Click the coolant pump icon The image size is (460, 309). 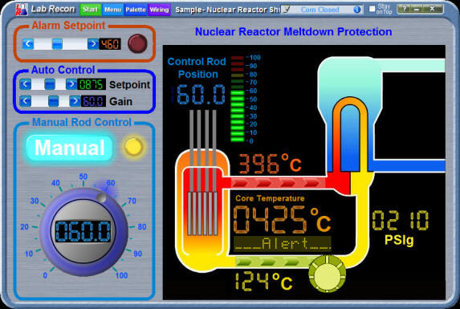click(x=327, y=274)
